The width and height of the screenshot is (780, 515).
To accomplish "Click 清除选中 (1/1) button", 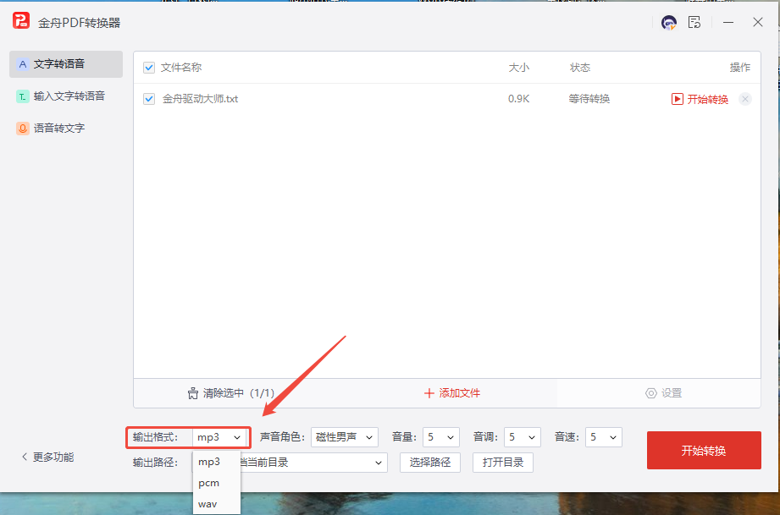I will tap(231, 393).
